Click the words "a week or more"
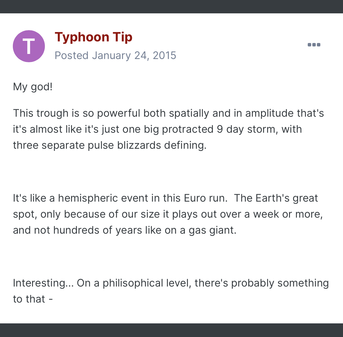This screenshot has height=337, width=343. click(x=283, y=214)
